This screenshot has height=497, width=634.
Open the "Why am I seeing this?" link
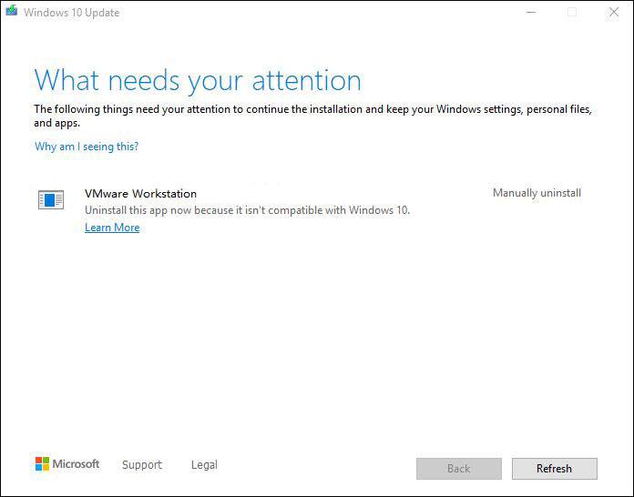(x=87, y=147)
